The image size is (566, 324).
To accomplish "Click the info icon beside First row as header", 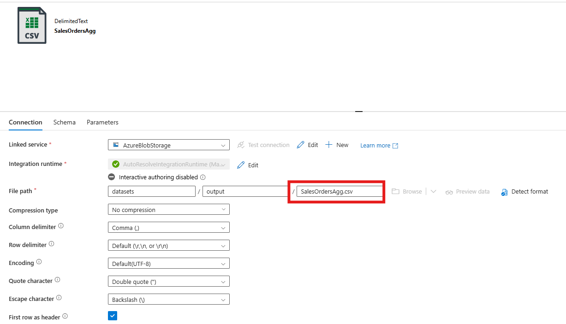I will [65, 316].
